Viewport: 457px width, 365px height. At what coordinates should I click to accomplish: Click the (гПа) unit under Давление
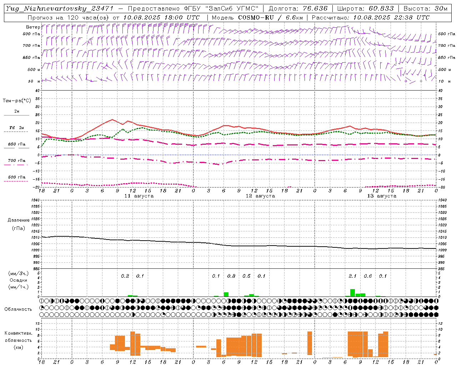click(x=19, y=228)
